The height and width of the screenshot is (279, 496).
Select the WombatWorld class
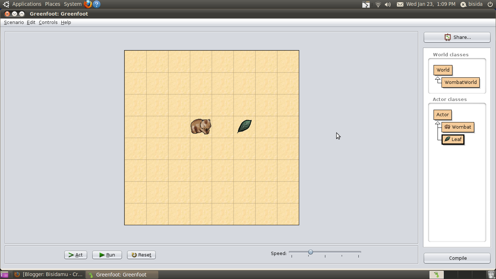[x=460, y=82]
